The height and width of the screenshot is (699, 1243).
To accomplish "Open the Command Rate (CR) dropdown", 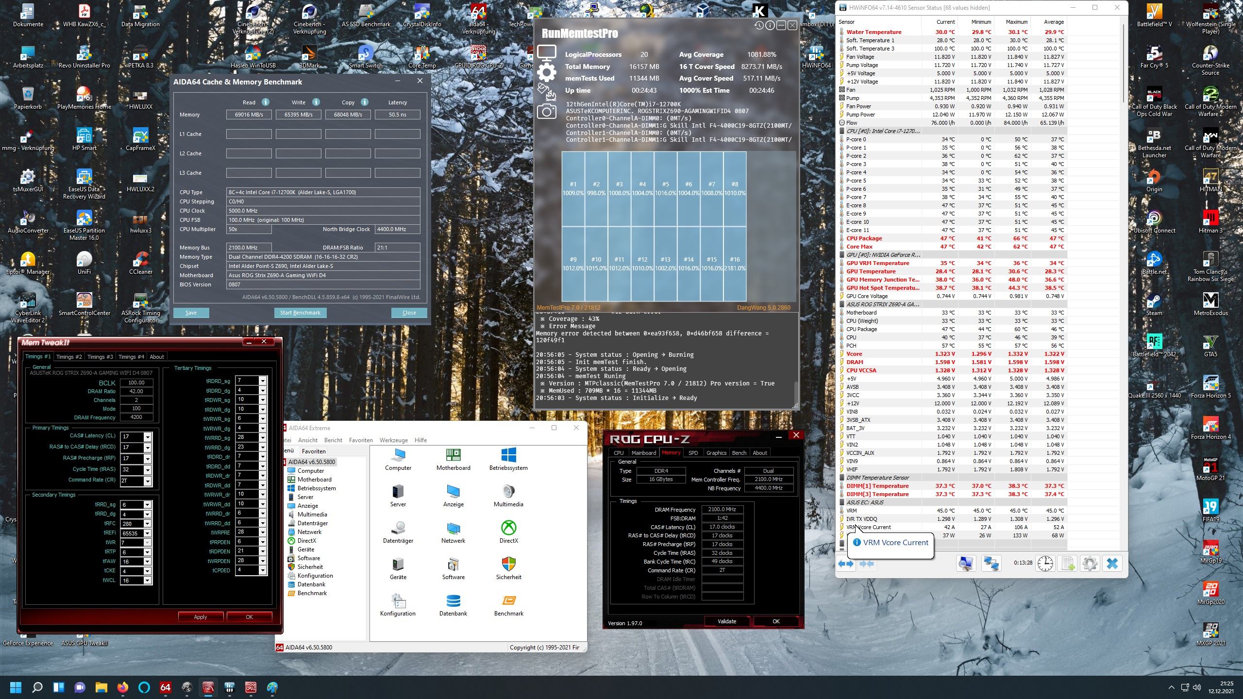I will [x=148, y=481].
